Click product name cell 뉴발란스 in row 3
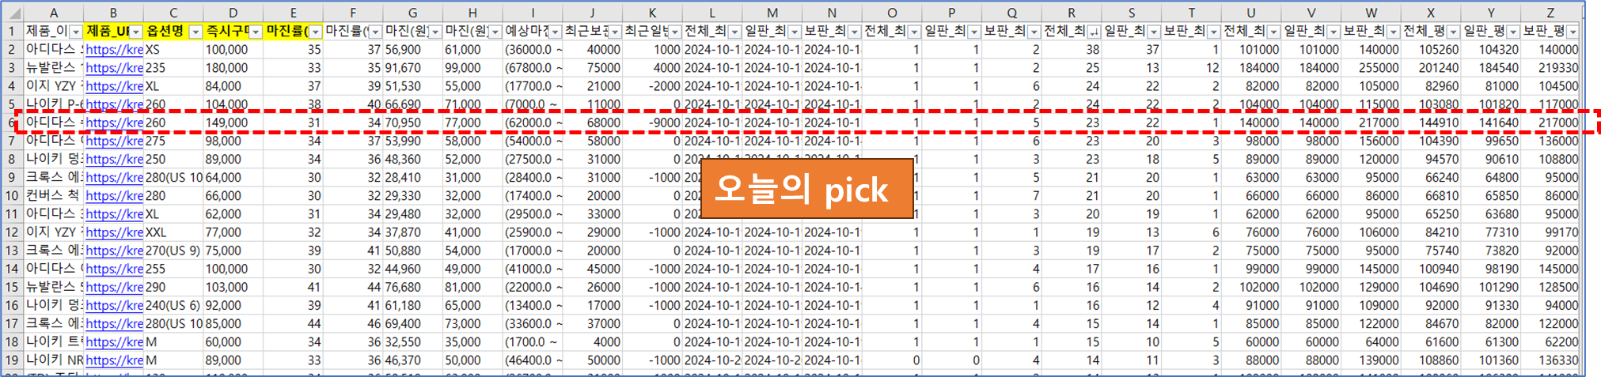The height and width of the screenshot is (377, 1601). click(x=53, y=68)
